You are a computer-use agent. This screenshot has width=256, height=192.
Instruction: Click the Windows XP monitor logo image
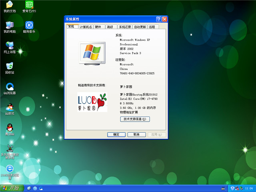[92, 53]
